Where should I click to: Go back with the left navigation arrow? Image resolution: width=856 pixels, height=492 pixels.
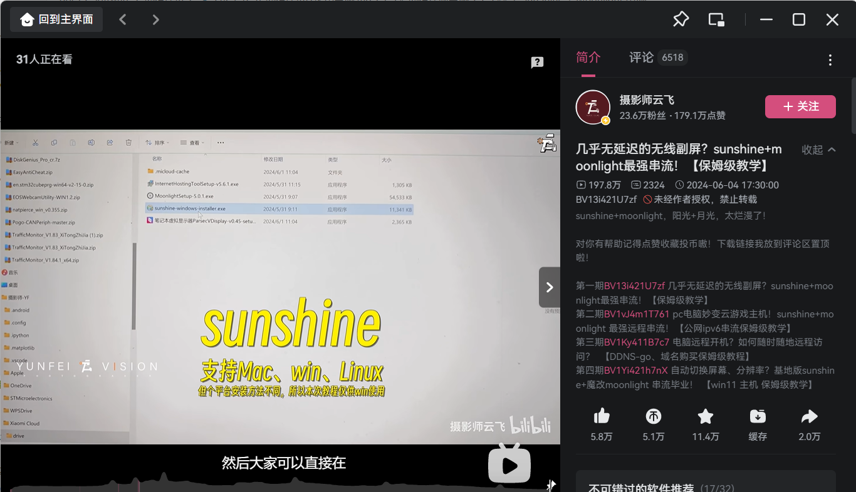(123, 19)
